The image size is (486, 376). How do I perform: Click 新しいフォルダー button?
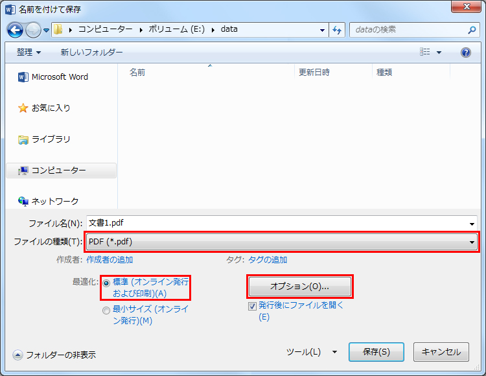(92, 52)
